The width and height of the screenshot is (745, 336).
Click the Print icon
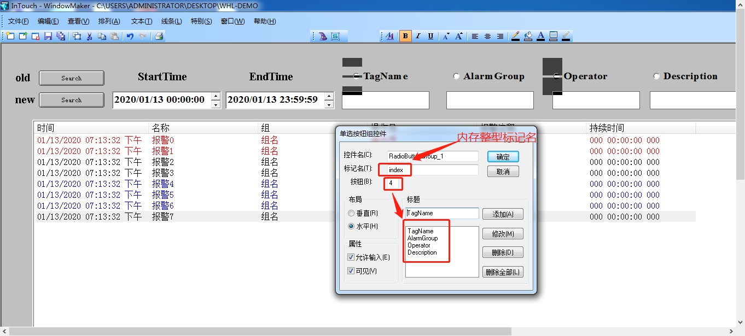(x=159, y=36)
